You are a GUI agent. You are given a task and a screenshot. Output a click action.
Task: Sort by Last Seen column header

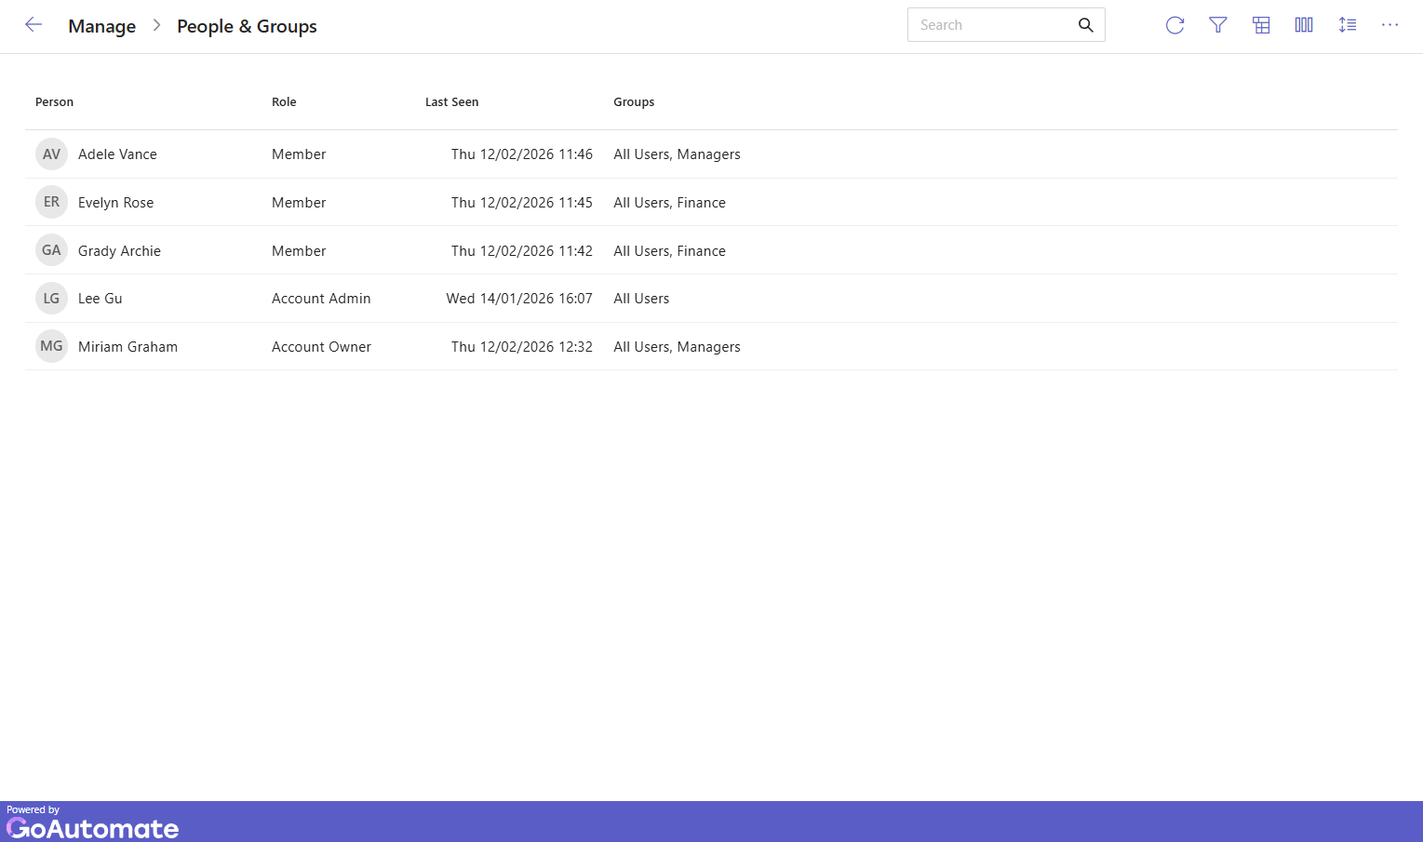(x=451, y=102)
